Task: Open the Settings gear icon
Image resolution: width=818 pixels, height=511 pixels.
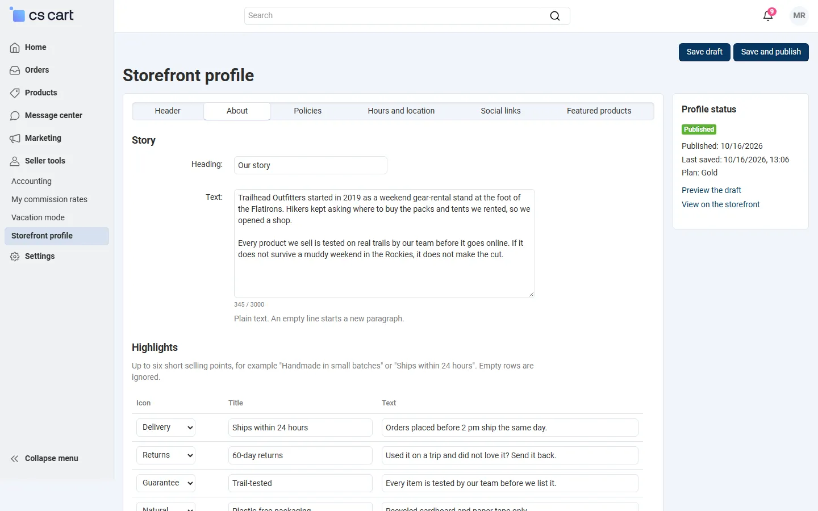Action: 15,257
